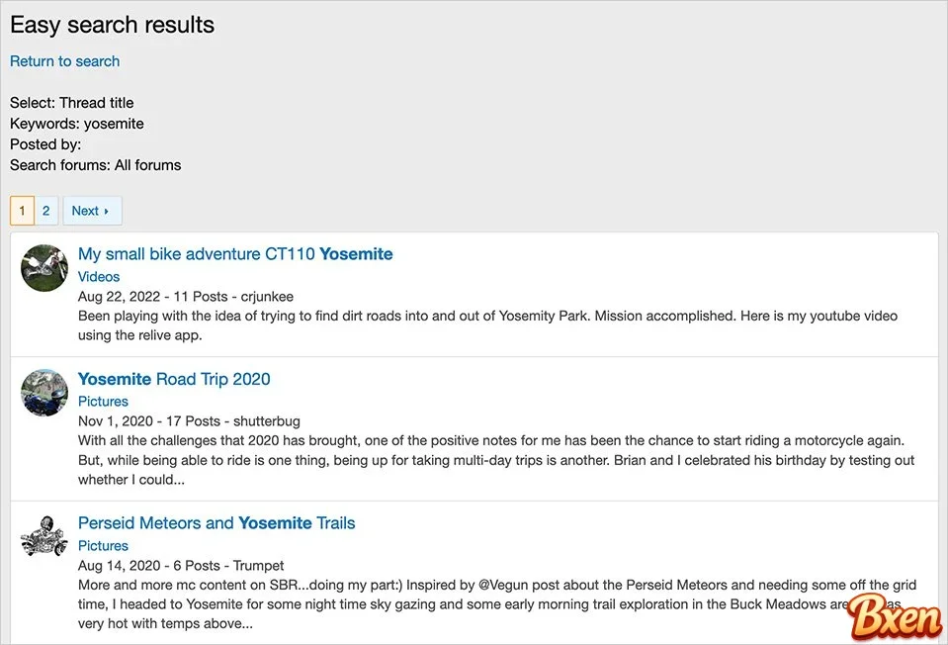Viewport: 948px width, 645px height.
Task: Open thread 'My small bike adventure CT110 Yosemite'
Action: pyautogui.click(x=235, y=254)
